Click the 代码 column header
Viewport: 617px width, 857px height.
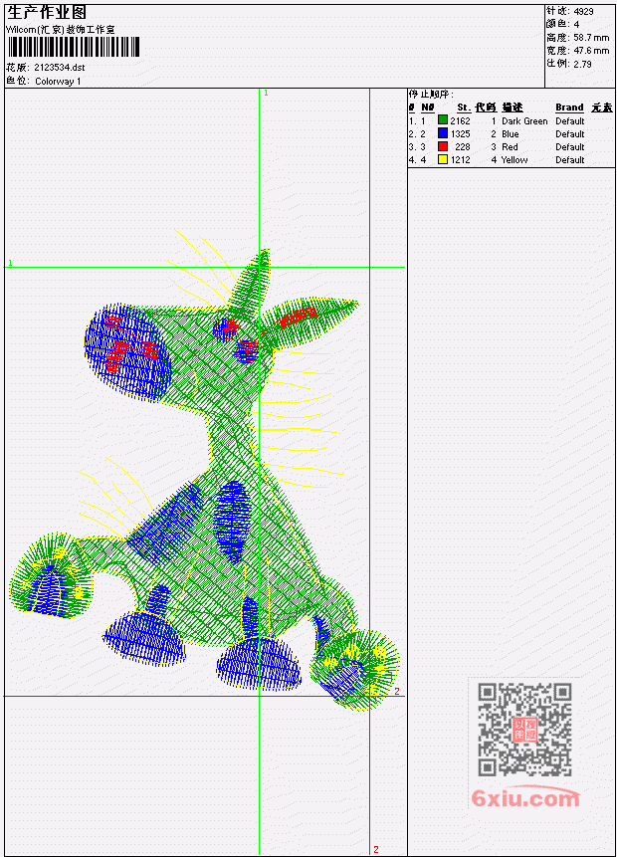[486, 107]
